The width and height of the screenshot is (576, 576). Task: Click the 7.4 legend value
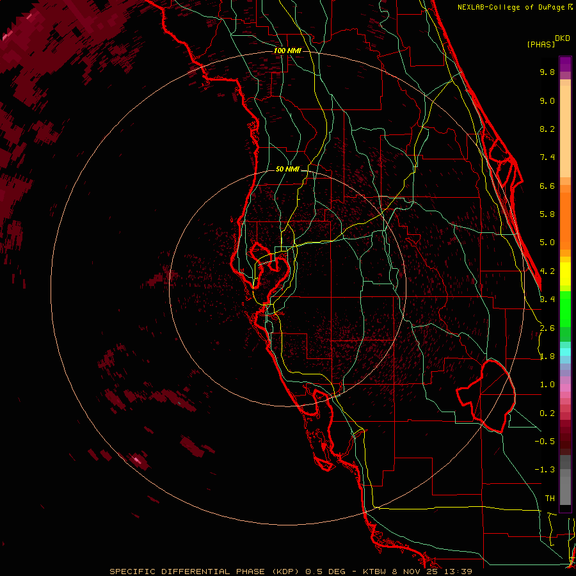point(547,157)
